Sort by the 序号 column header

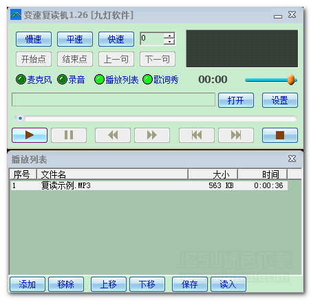point(23,174)
